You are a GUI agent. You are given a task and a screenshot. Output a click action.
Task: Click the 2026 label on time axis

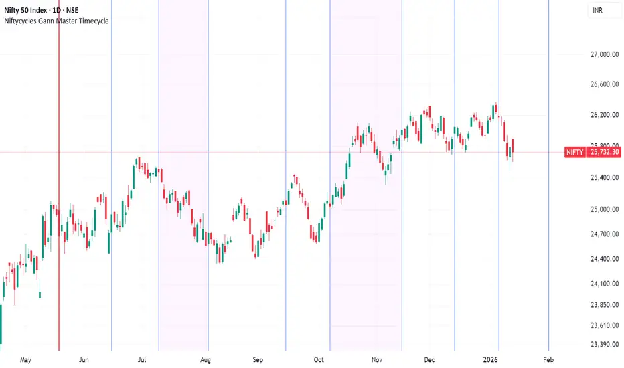click(x=490, y=360)
